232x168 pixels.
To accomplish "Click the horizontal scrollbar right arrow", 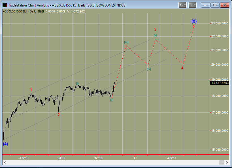I will [227, 162].
